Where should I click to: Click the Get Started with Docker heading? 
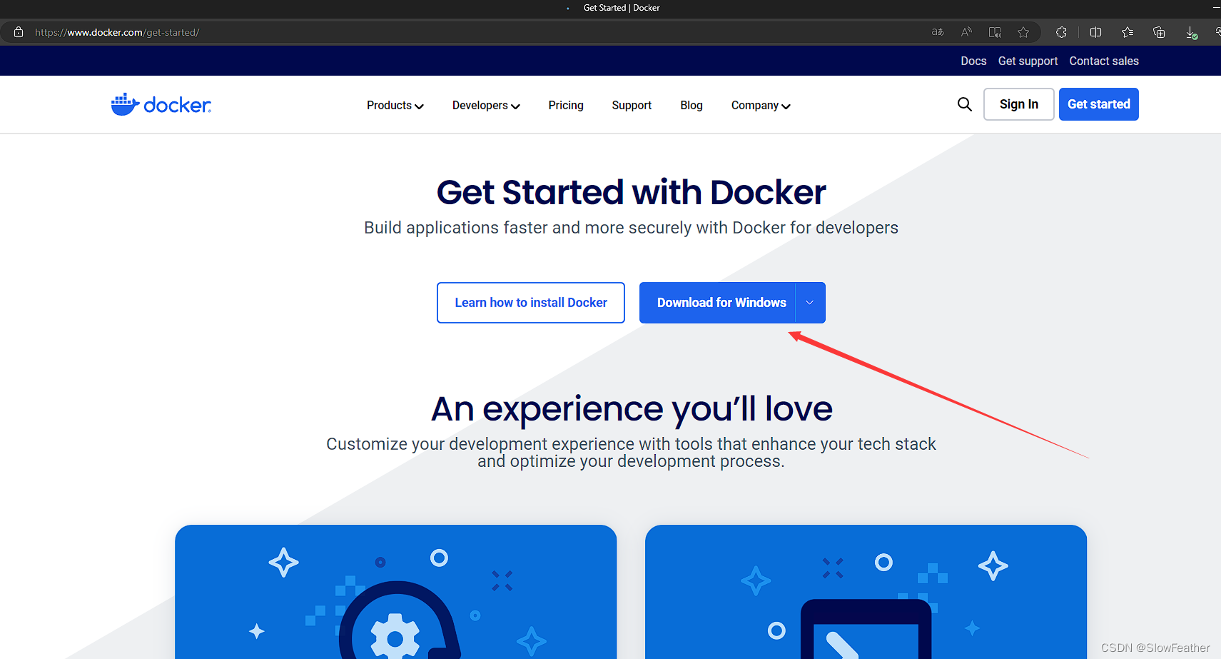632,192
